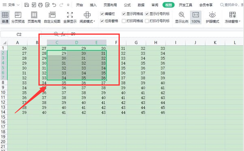Click cell F12 containing 42
Viewport: 244px width, 151px height.
[116, 103]
